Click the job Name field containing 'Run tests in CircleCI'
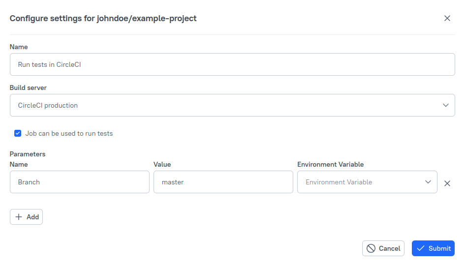 (x=232, y=64)
